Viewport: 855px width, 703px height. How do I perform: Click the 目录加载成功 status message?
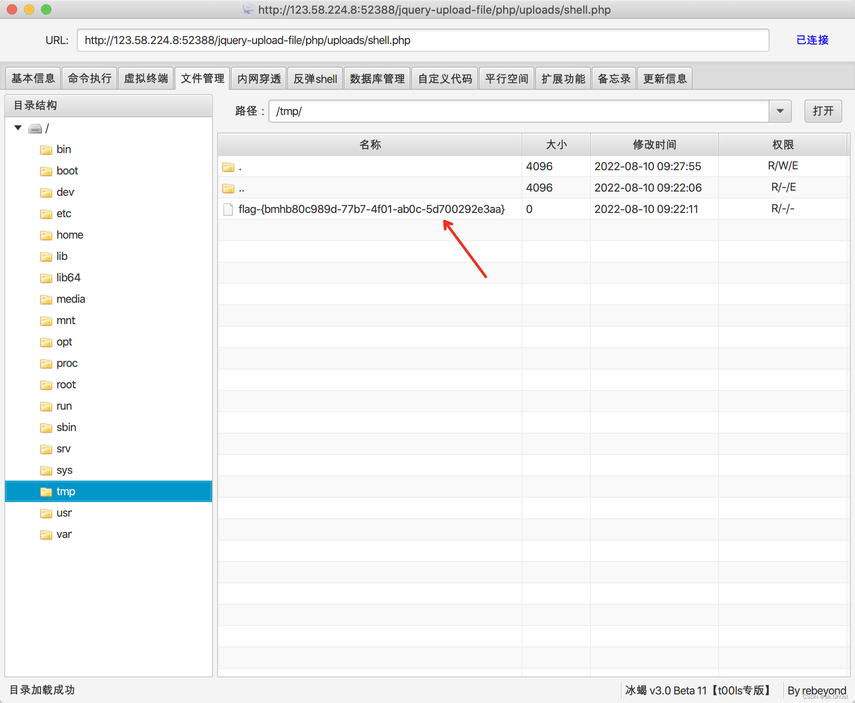pyautogui.click(x=42, y=690)
